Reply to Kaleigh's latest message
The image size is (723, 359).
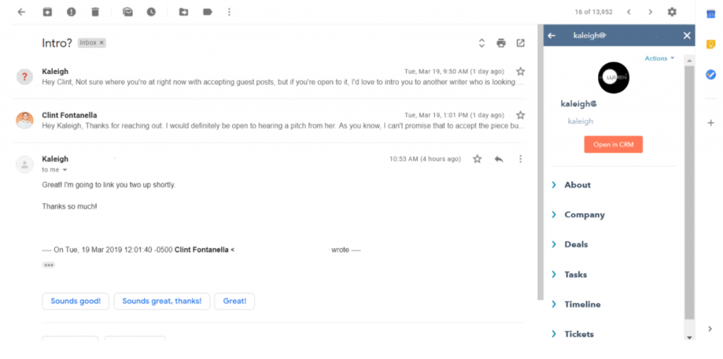pos(498,159)
